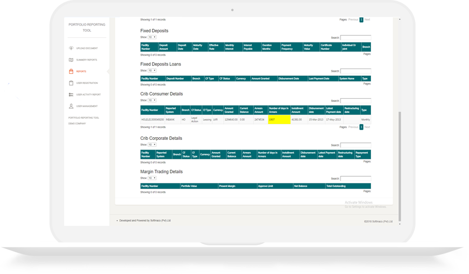Click the Summery Reports map icon
This screenshot has height=274, width=469.
pos(71,60)
